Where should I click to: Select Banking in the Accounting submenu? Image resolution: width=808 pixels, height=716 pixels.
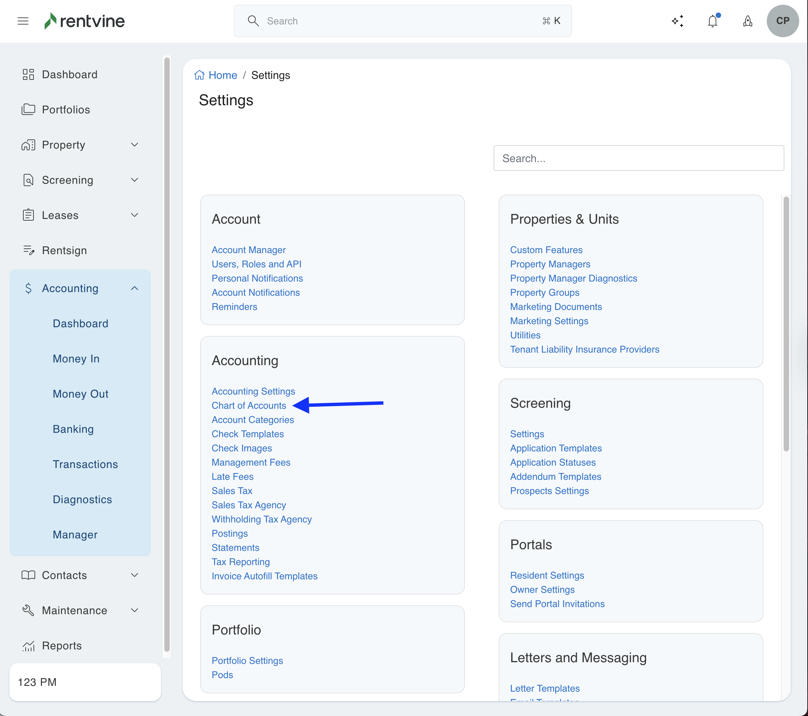(x=73, y=429)
